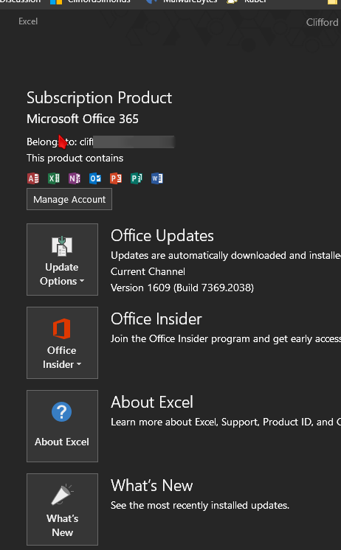Click the 'Clifford' account name at top right
Screen dimensions: 341x550
pos(323,22)
